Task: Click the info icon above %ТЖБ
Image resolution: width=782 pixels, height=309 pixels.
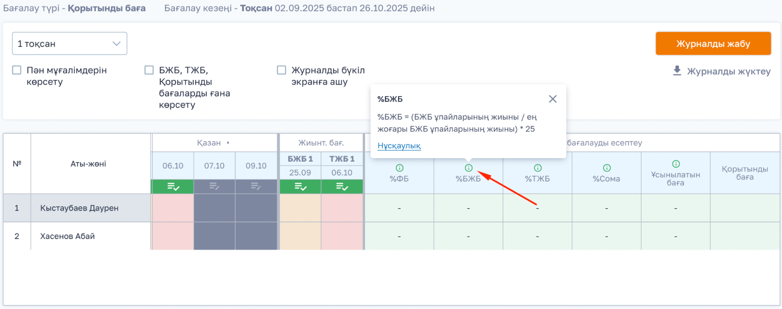Action: (x=538, y=168)
